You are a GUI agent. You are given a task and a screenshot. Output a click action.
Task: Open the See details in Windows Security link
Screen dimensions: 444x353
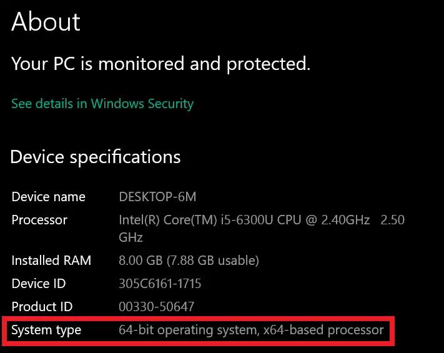[x=102, y=104]
